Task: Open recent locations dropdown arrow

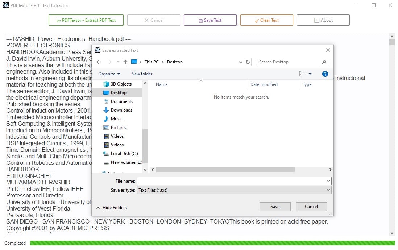Action: coord(118,62)
